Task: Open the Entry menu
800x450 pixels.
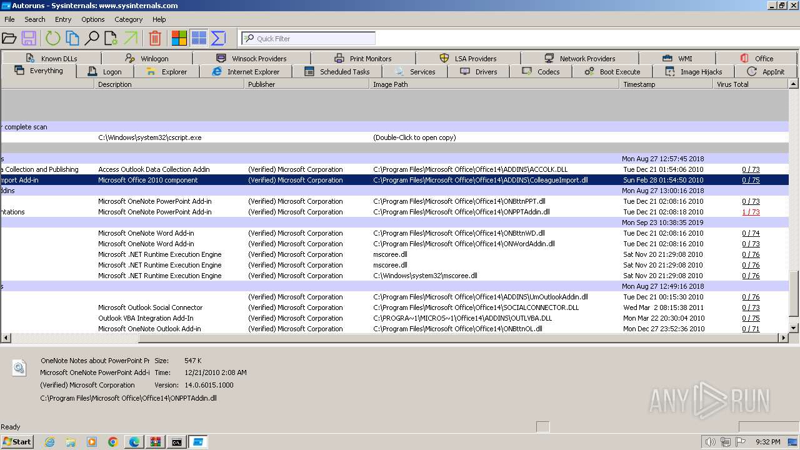Action: click(x=63, y=19)
